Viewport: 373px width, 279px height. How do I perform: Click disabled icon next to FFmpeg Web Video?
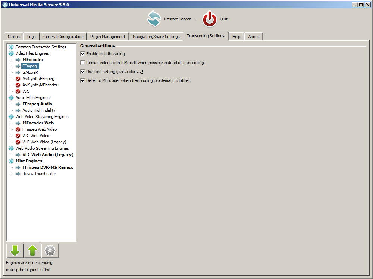tap(18, 130)
